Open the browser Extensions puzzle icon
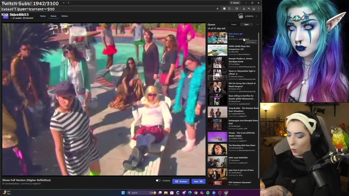Image resolution: width=349 pixels, height=196 pixels. click(229, 9)
